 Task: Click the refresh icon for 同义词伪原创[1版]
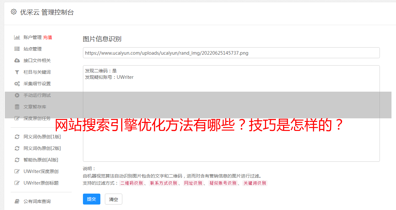click(x=17, y=137)
